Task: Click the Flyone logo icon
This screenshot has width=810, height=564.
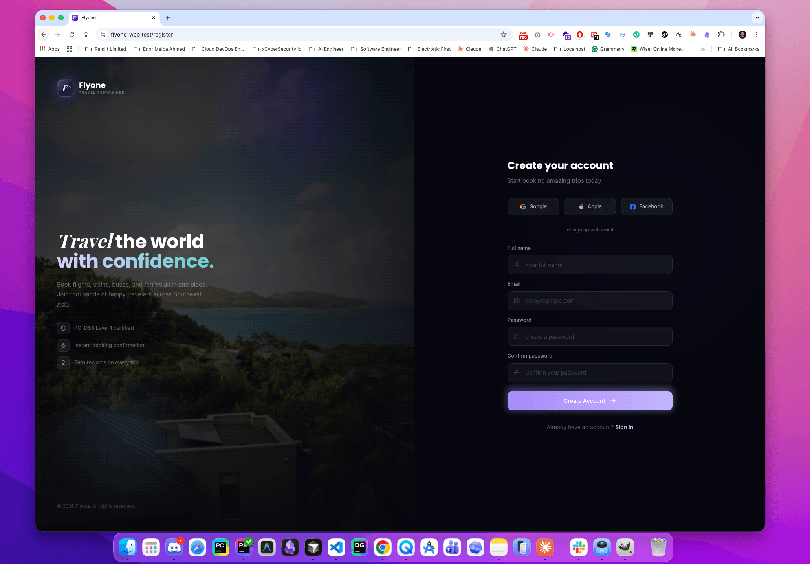Action: 66,88
